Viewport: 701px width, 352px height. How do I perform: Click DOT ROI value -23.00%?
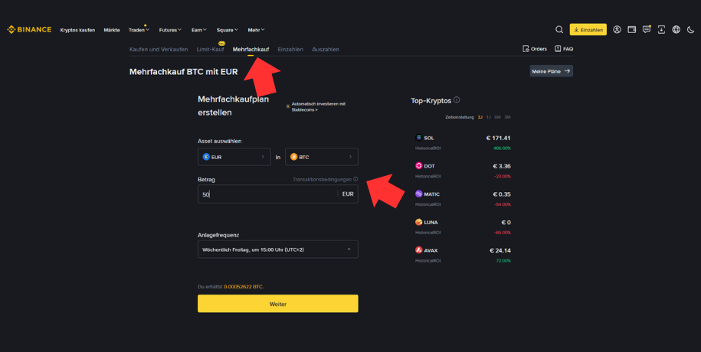click(x=502, y=177)
